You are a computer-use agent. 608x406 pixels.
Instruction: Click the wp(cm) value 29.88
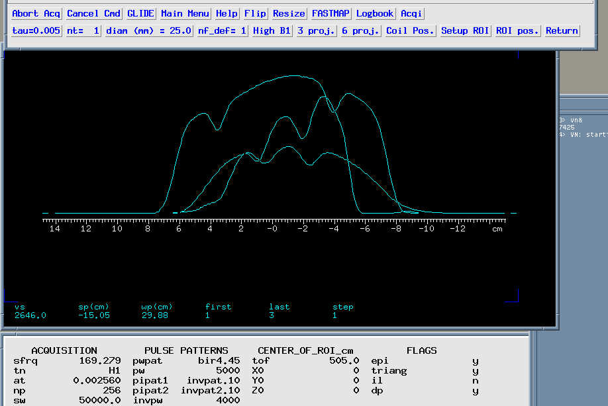coord(155,315)
